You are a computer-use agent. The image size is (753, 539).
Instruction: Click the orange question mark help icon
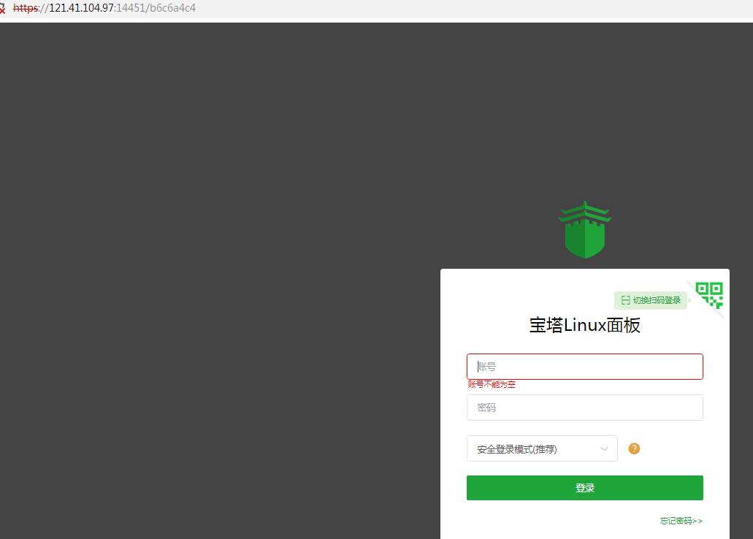coord(634,448)
